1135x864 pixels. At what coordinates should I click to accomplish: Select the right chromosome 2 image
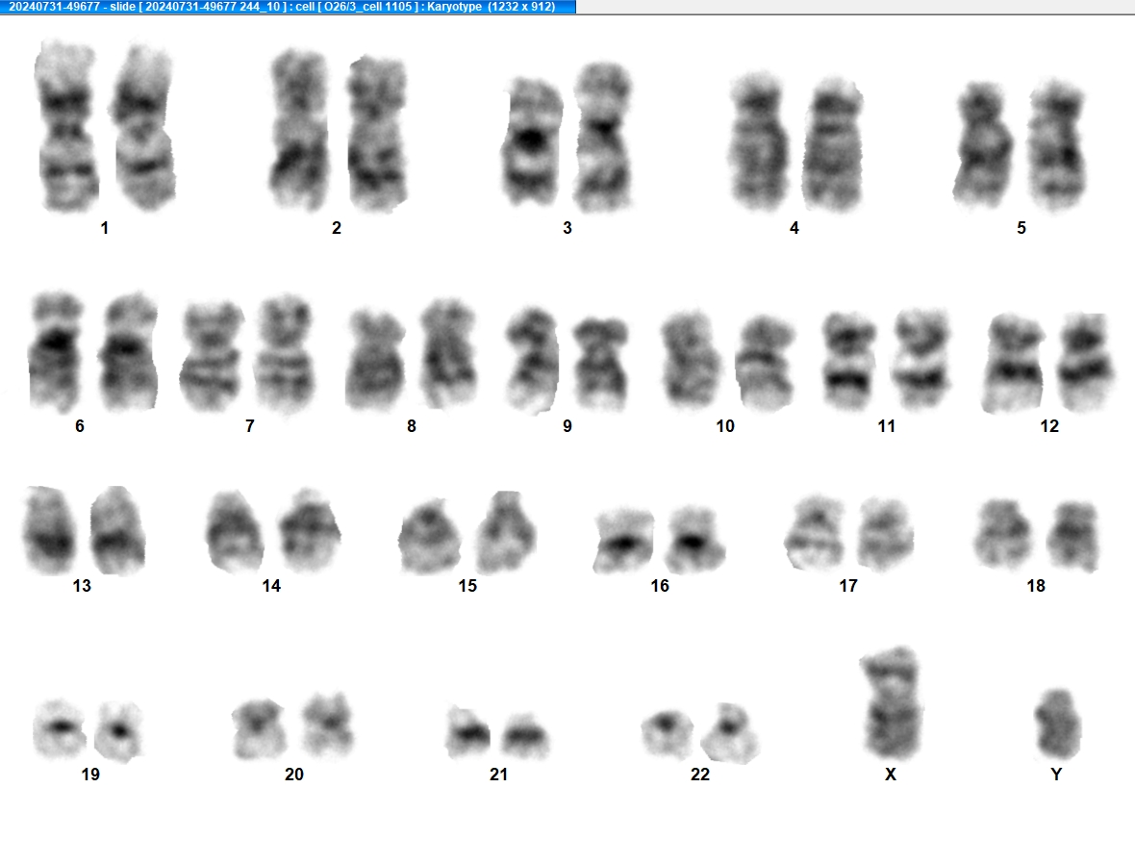pyautogui.click(x=377, y=134)
